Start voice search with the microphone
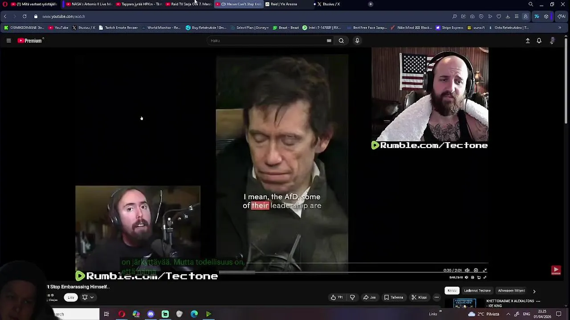This screenshot has height=320, width=570. click(x=357, y=40)
